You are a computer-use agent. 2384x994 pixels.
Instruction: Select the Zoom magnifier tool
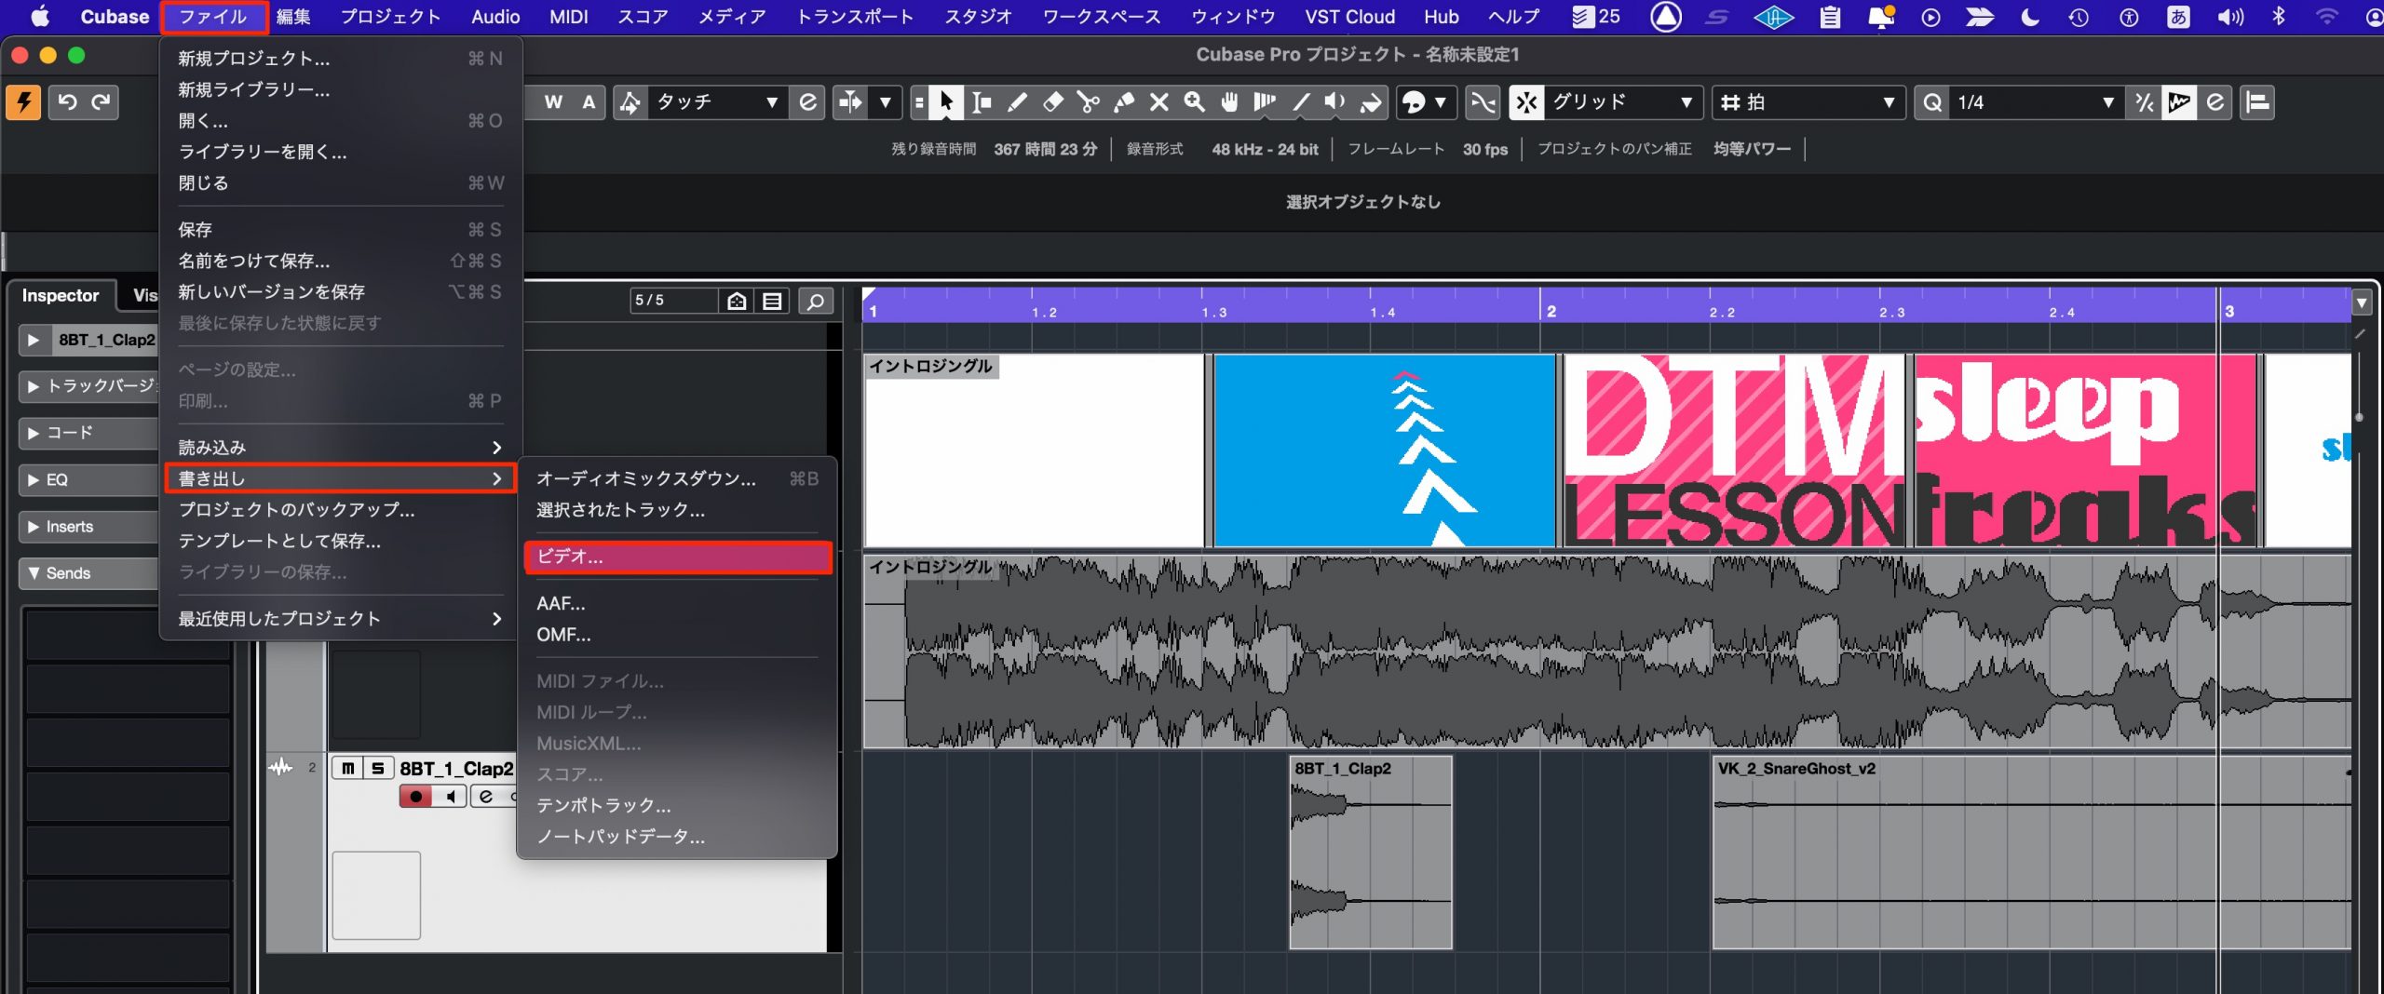coord(1194,102)
